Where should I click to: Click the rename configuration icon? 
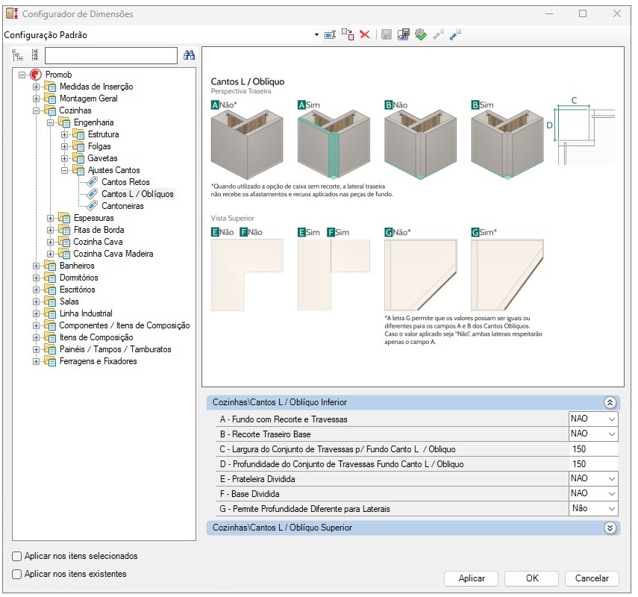(x=330, y=35)
